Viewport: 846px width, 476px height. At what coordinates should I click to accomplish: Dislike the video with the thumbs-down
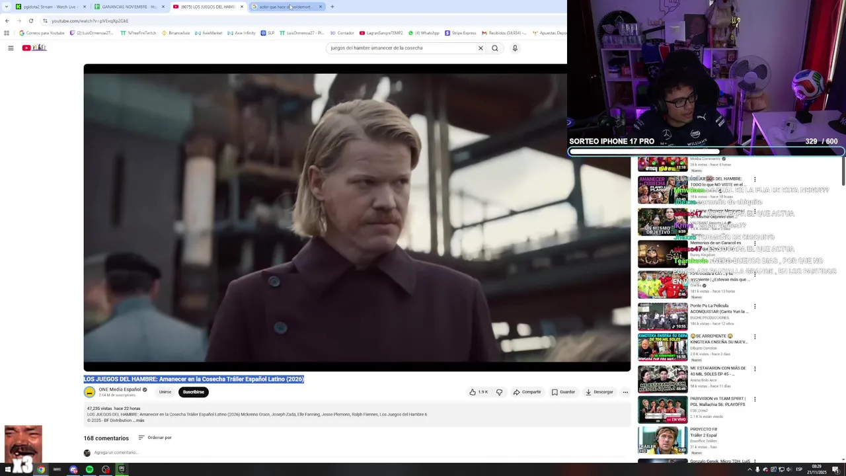tap(499, 392)
